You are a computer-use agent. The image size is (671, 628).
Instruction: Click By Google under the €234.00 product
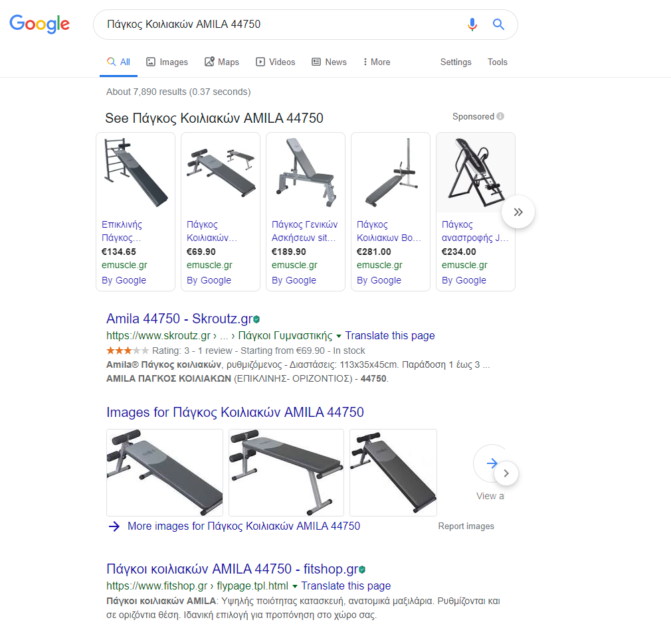(x=464, y=280)
